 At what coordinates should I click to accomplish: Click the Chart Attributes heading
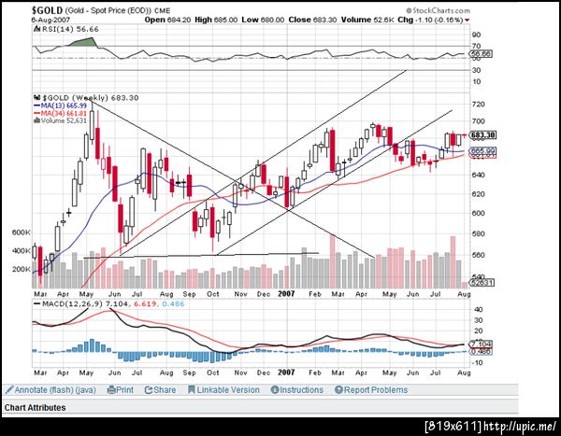[x=36, y=407]
